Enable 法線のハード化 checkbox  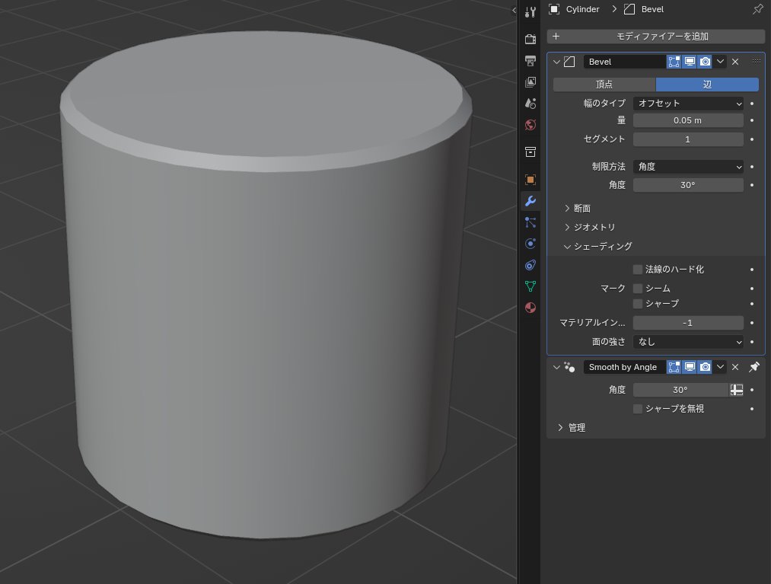coord(638,270)
